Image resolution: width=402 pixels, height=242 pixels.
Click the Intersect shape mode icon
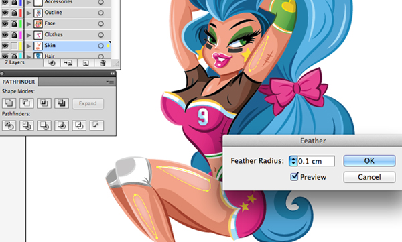point(44,103)
